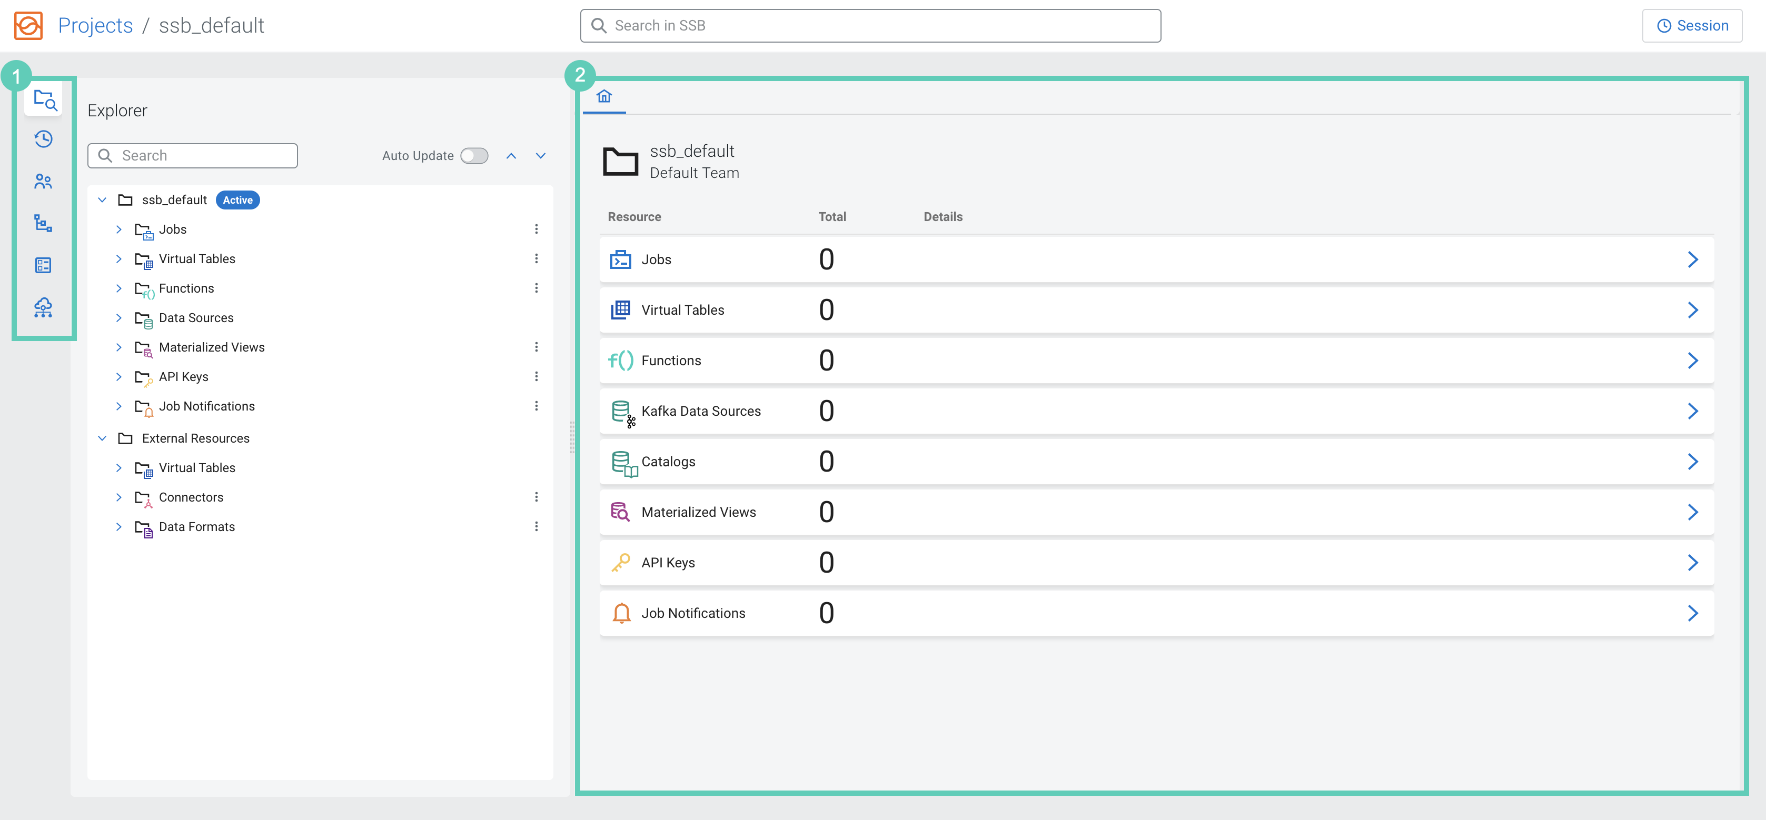The height and width of the screenshot is (820, 1766).
Task: Expand the Data Formats tree node
Action: point(118,527)
